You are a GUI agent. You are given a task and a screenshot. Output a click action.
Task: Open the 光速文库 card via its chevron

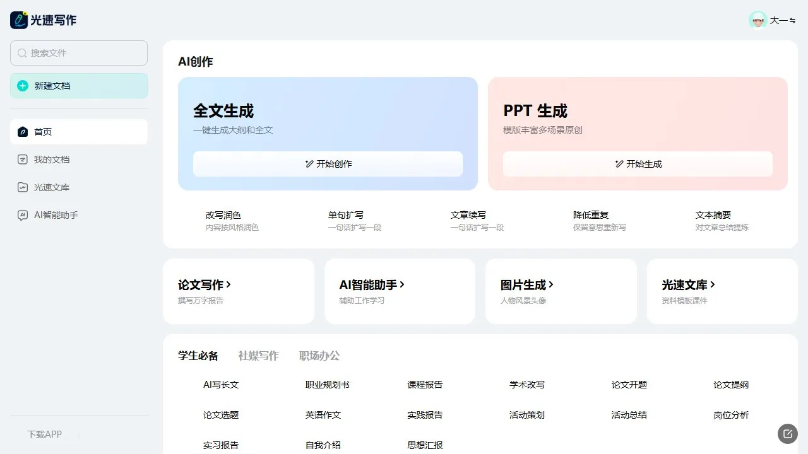[713, 285]
